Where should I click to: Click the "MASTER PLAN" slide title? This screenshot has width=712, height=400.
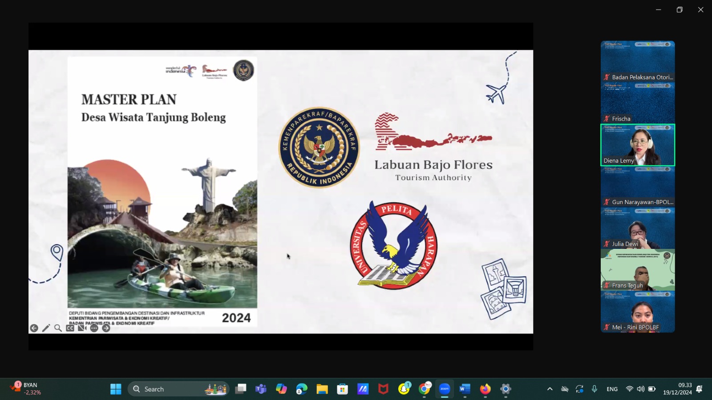[x=129, y=99]
